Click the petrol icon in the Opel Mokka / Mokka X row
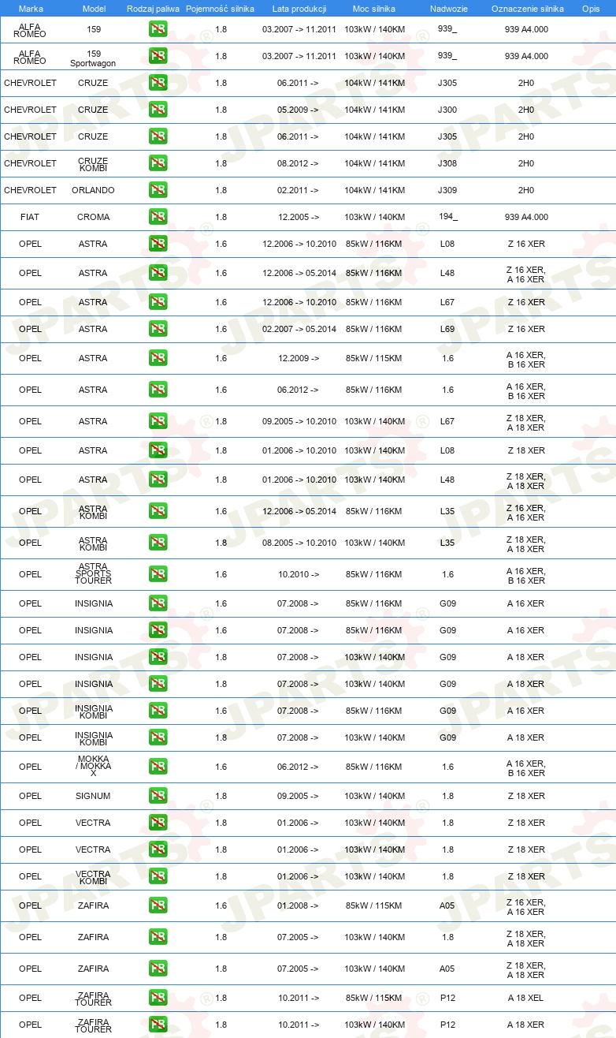This screenshot has height=1038, width=616. tap(158, 767)
